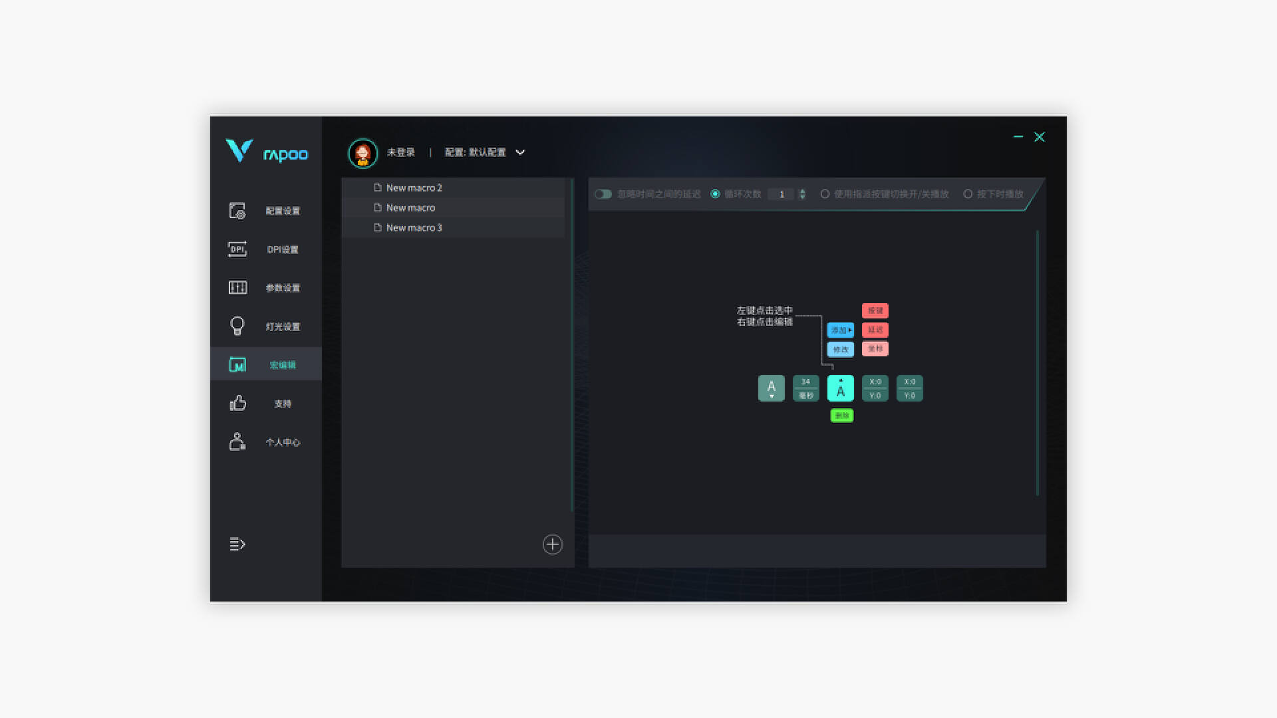Add a new macro with the plus icon
The image size is (1277, 718).
pos(552,544)
